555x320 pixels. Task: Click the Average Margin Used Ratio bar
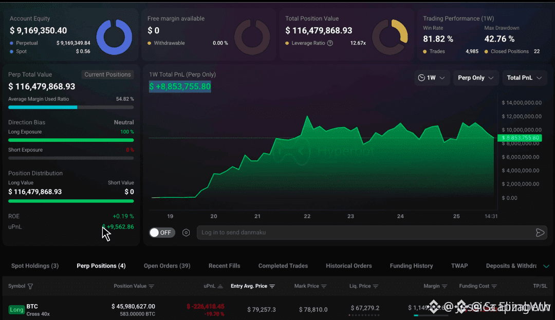(x=71, y=107)
